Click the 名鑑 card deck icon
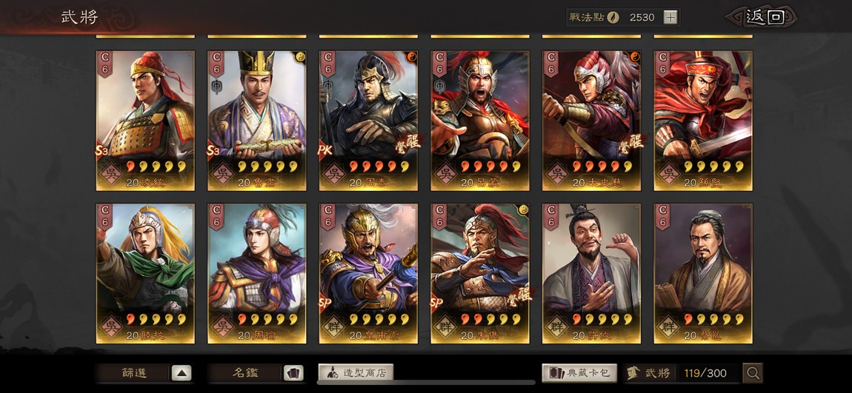The image size is (852, 393). tap(293, 373)
